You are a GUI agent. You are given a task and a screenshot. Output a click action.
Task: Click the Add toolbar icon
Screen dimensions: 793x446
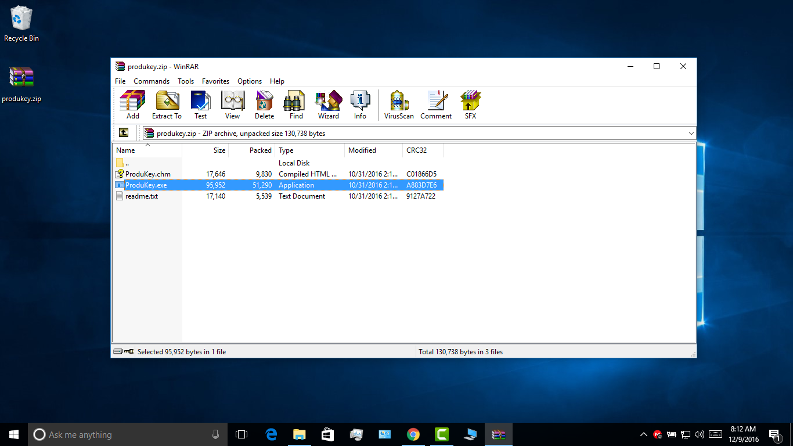tap(132, 105)
